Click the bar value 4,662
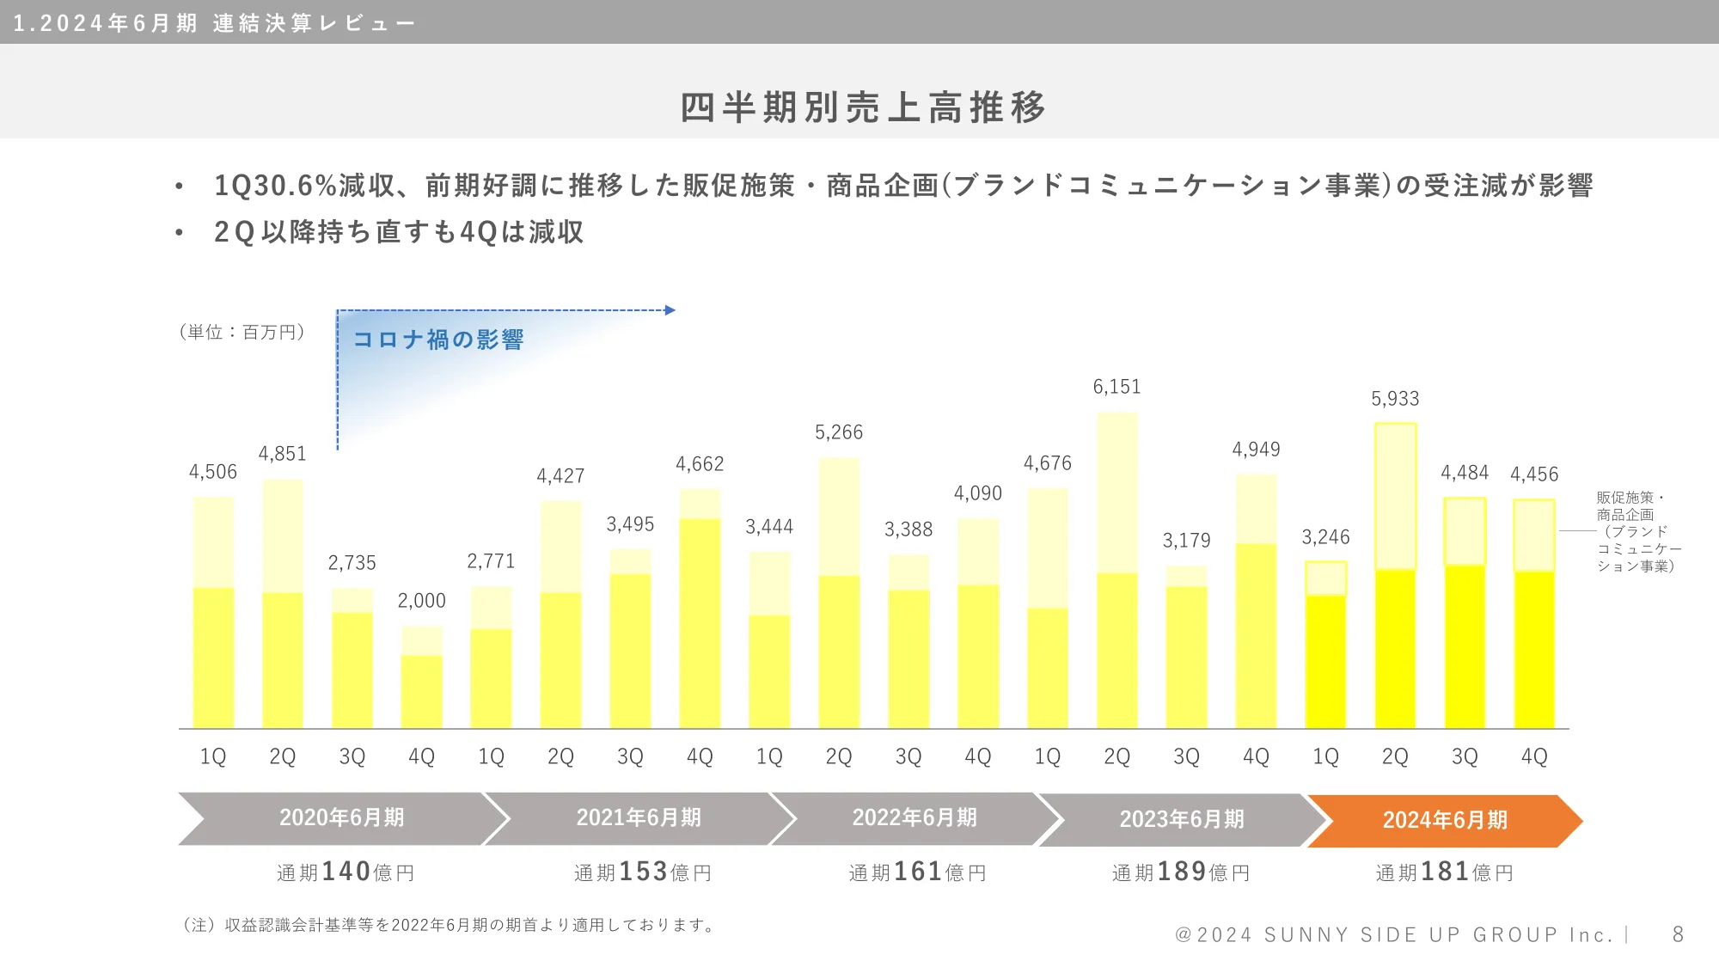Viewport: 1719px width, 967px height. [x=700, y=464]
